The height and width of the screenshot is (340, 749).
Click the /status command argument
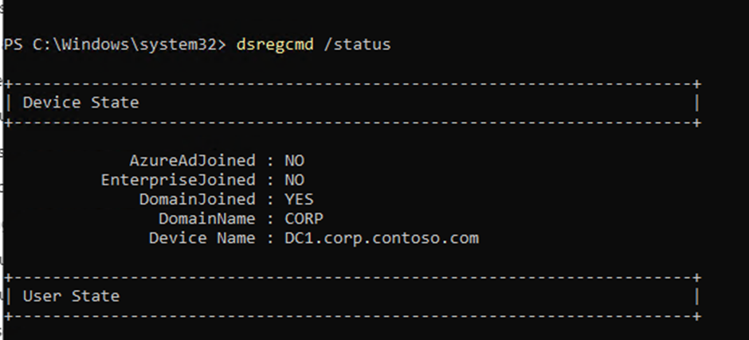pos(357,45)
